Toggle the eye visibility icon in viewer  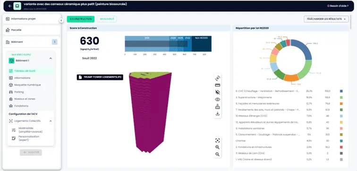(217, 99)
